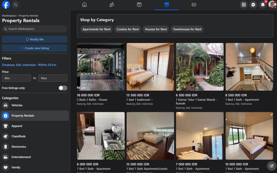
Task: Select the Family category icon
Action: [x=6, y=167]
